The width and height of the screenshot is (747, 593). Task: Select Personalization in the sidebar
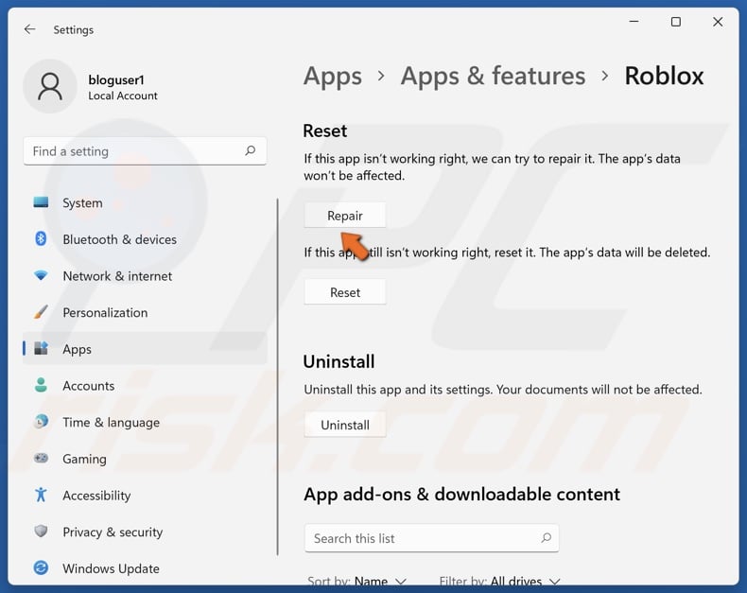click(x=146, y=312)
